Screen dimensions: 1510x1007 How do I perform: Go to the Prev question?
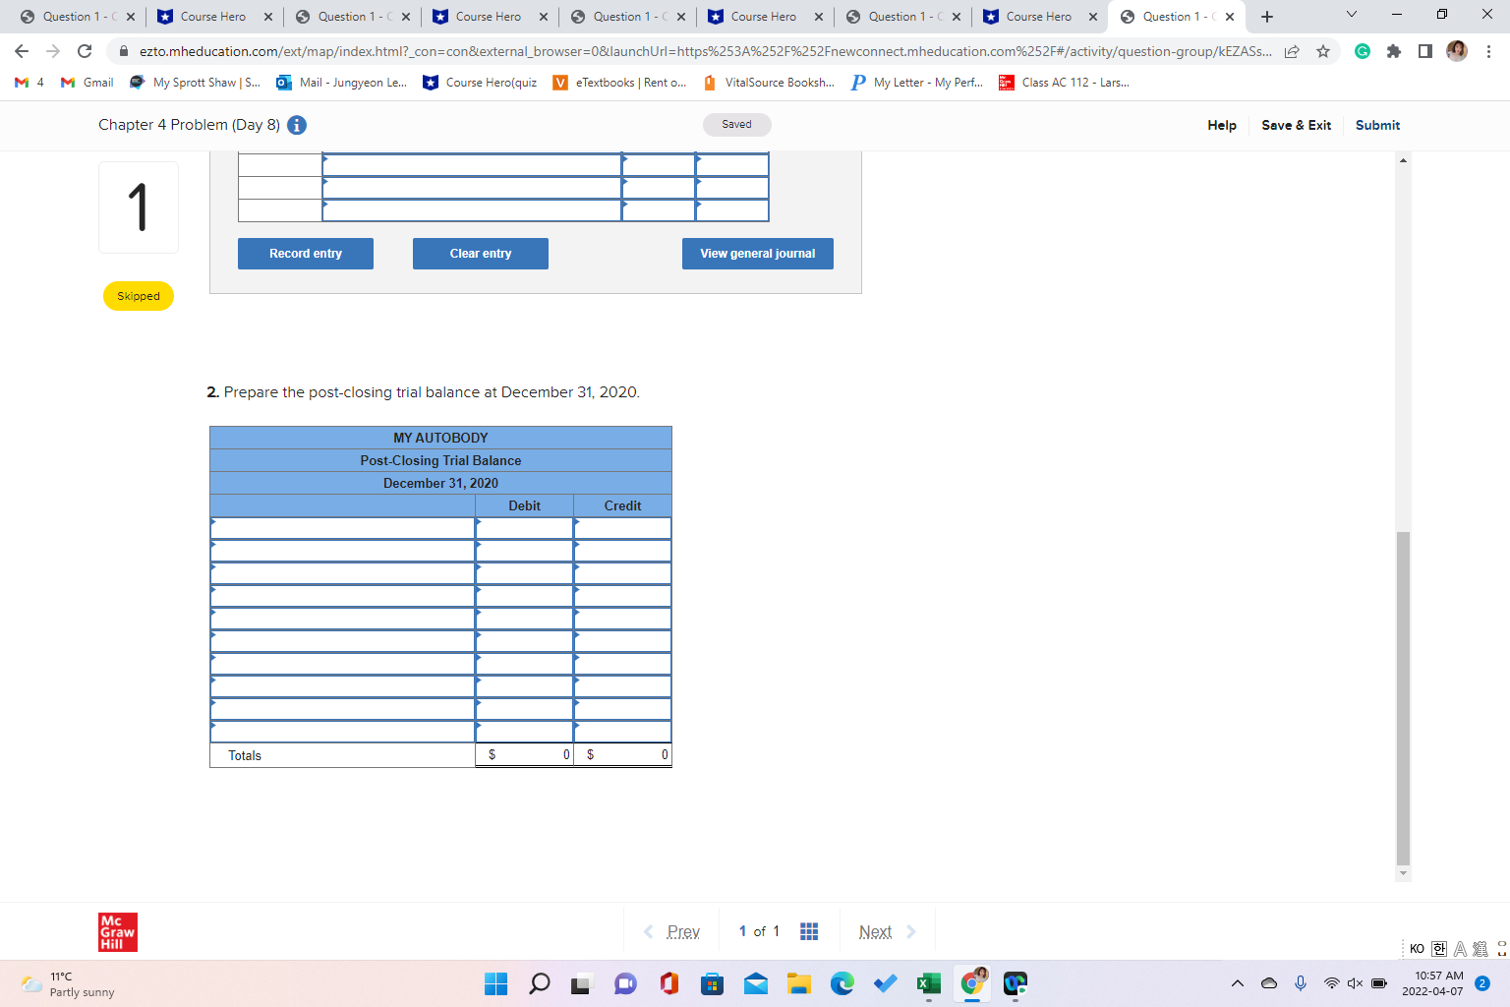(671, 931)
